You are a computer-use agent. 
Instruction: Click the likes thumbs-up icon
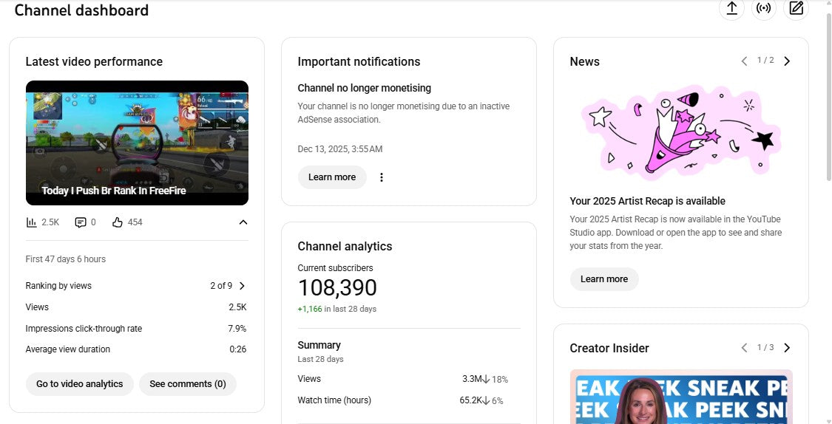tap(117, 222)
